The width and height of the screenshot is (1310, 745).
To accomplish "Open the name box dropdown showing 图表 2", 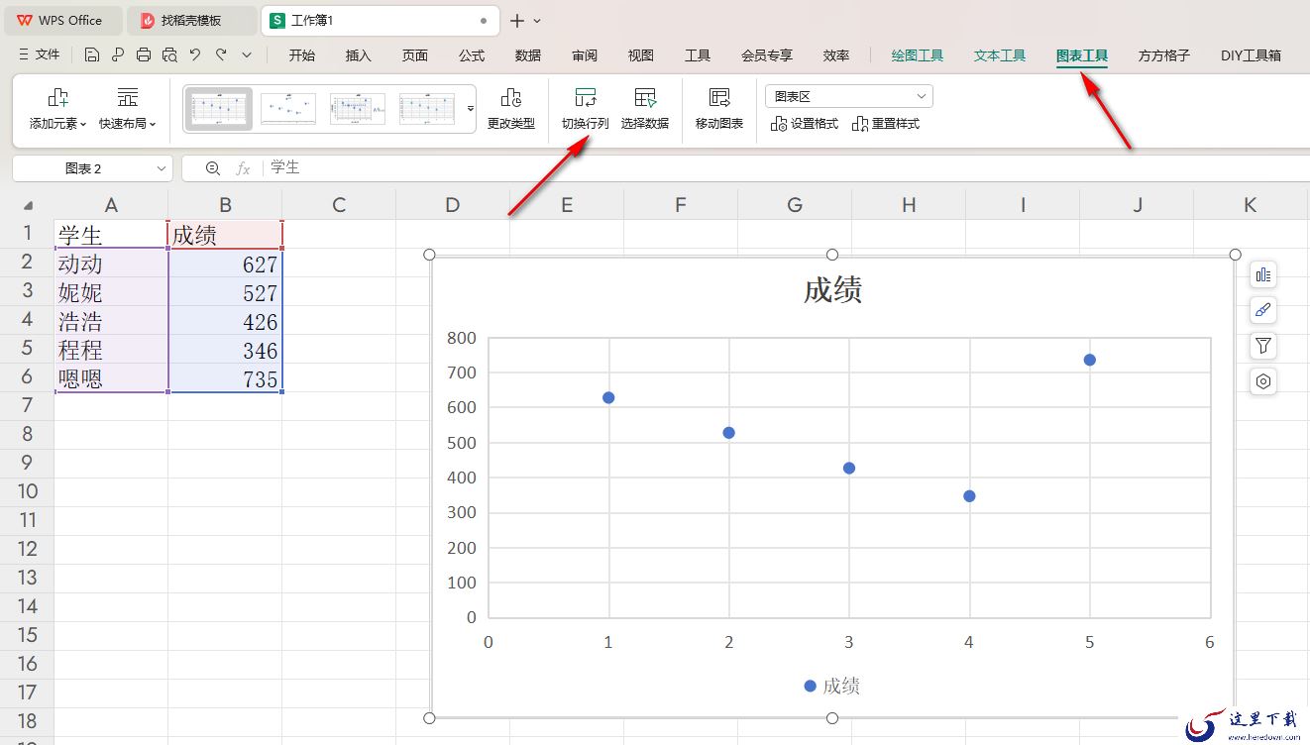I will (163, 169).
